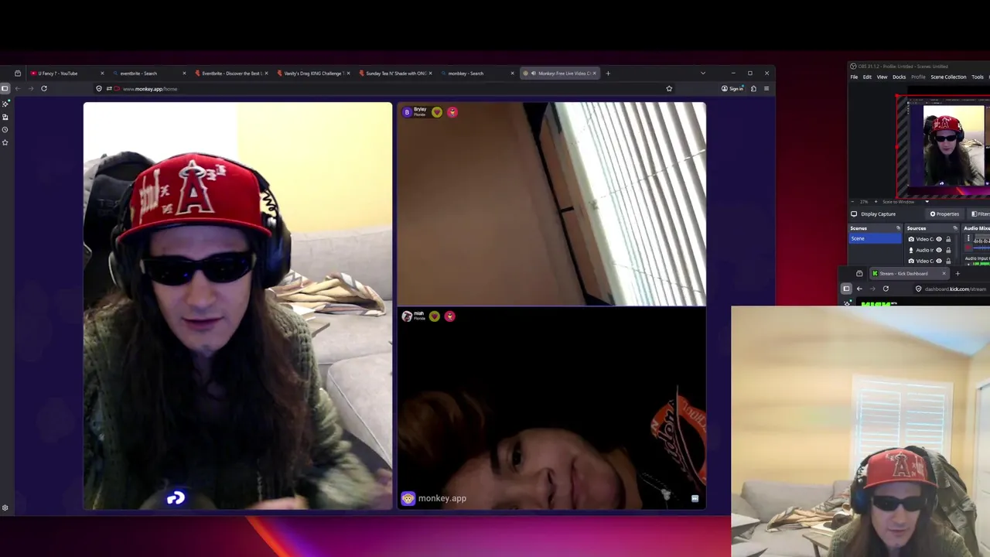The height and width of the screenshot is (557, 990).
Task: Open bookmarks star in the browser sidebar
Action: point(5,142)
